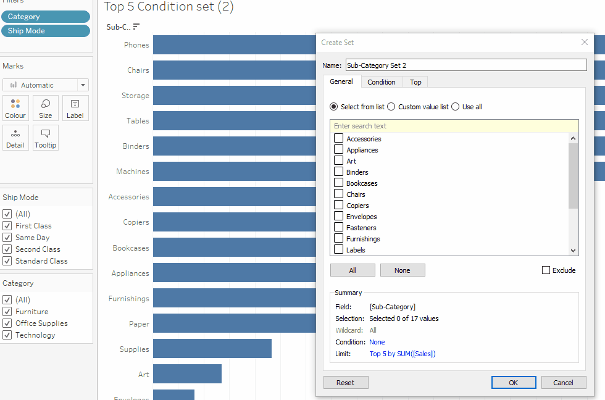Open the Colour marks card
605x400 pixels.
[x=15, y=108]
